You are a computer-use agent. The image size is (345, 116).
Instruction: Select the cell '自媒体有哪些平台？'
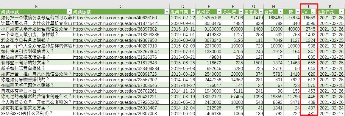pos(36,91)
